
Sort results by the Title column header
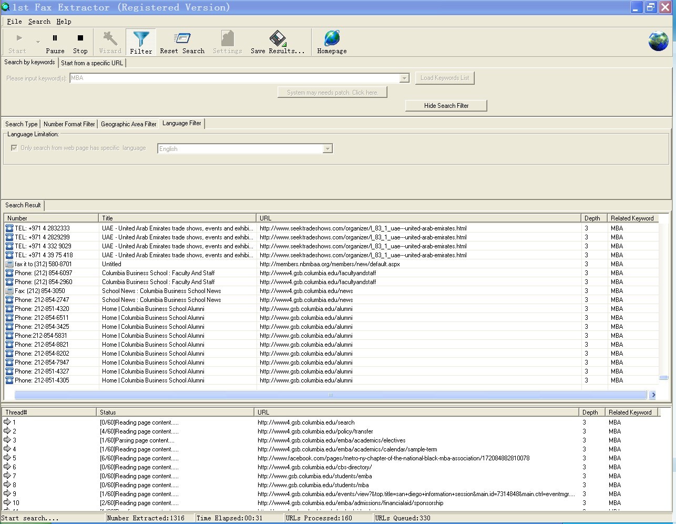177,218
